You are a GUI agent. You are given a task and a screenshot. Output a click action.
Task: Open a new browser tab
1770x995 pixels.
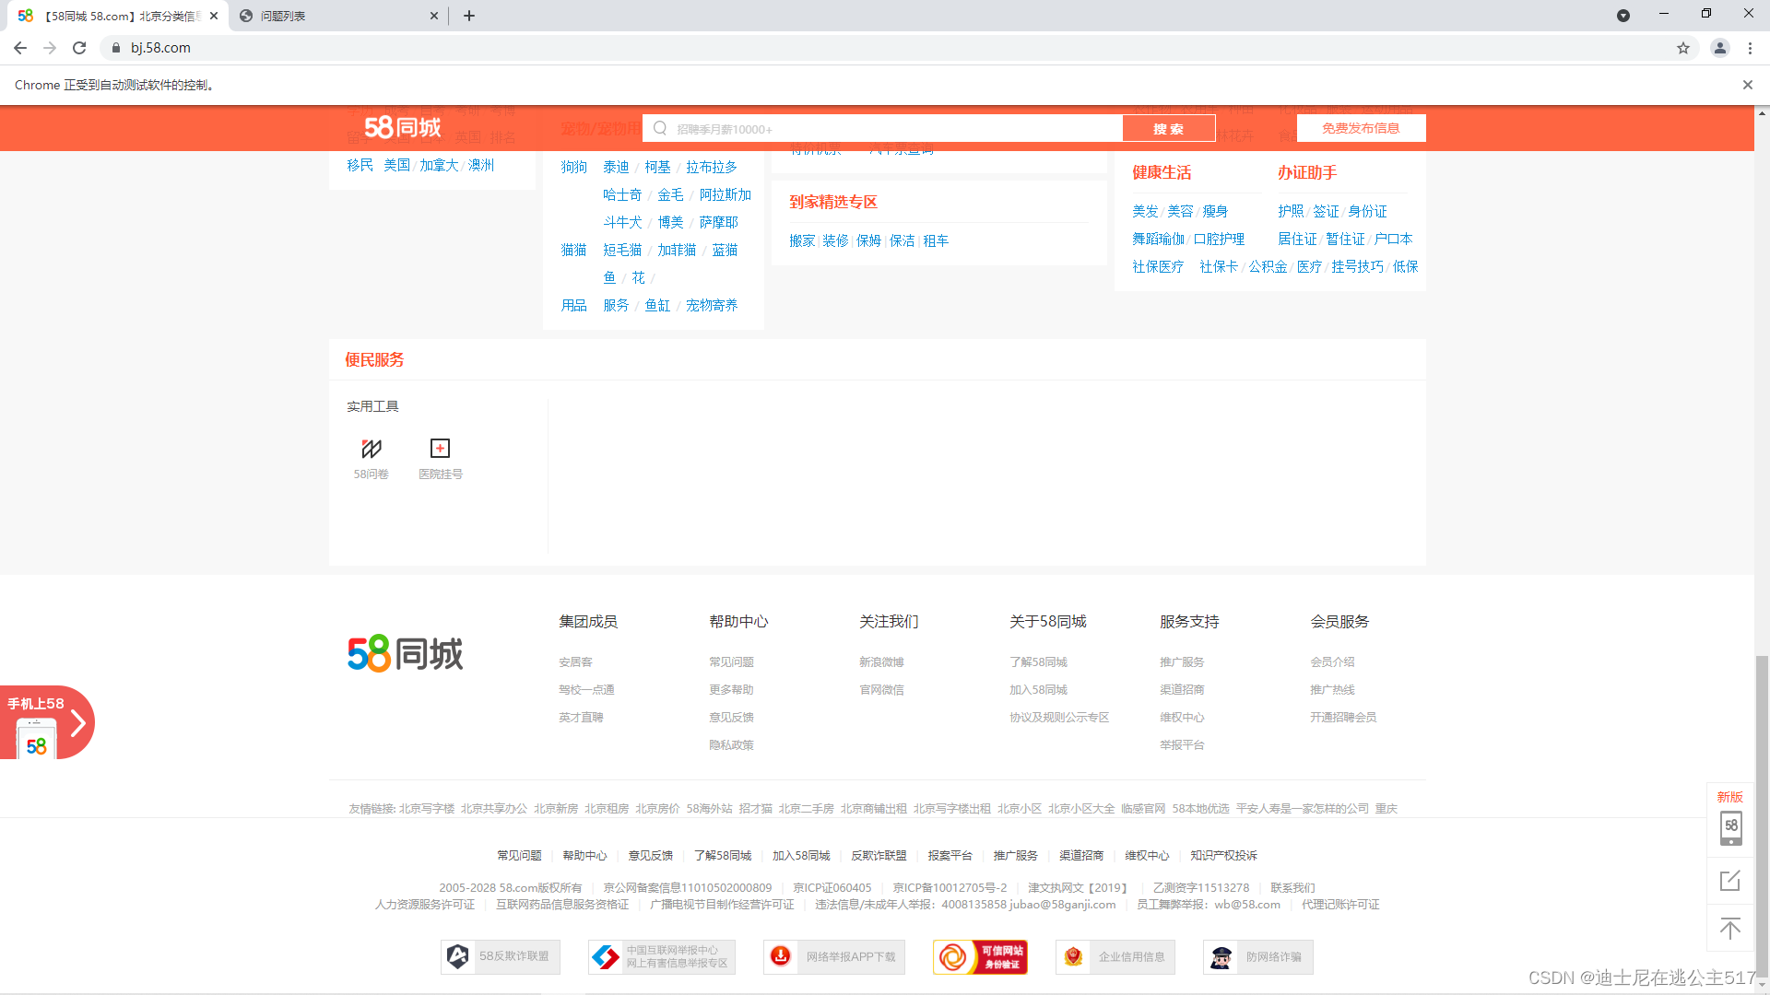click(x=469, y=16)
